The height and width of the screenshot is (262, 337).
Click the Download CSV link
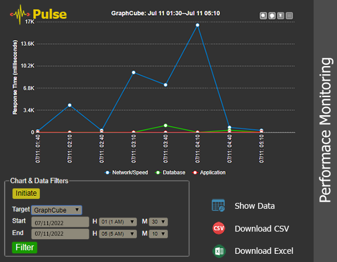coord(262,229)
